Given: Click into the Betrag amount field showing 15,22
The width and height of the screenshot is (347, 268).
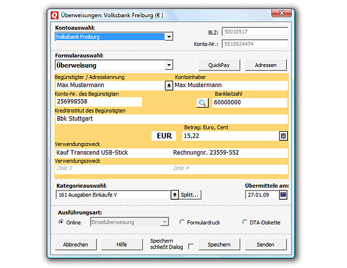Looking at the screenshot, I should click(228, 136).
